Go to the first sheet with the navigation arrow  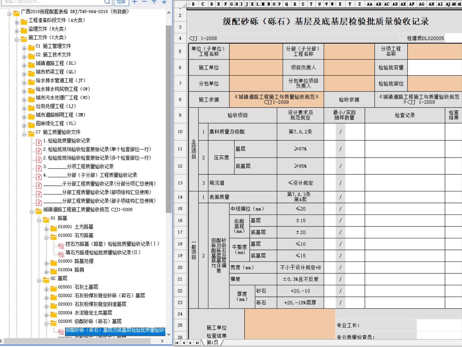[177, 343]
